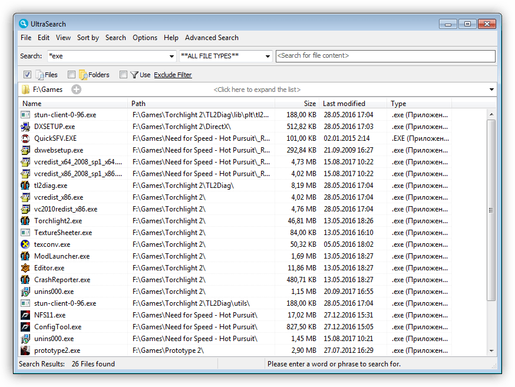
Task: Click the dxwebsetup.exe installer icon
Action: click(x=25, y=150)
